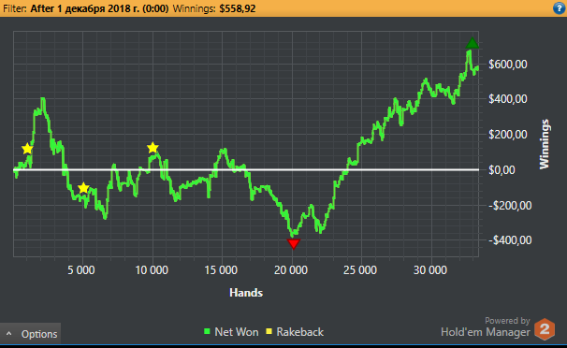Click the 10 000 hands axis label
The height and width of the screenshot is (348, 567).
tap(152, 270)
